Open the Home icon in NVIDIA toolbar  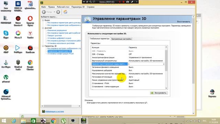click(x=65, y=12)
